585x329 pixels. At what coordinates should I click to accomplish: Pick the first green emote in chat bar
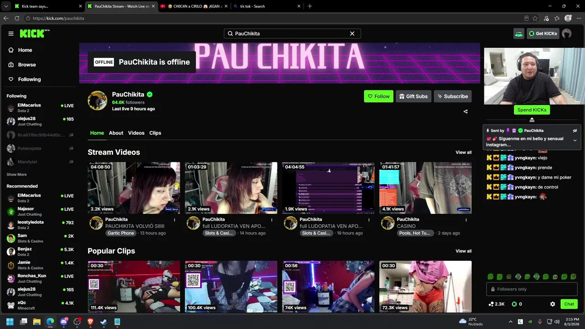(x=490, y=276)
